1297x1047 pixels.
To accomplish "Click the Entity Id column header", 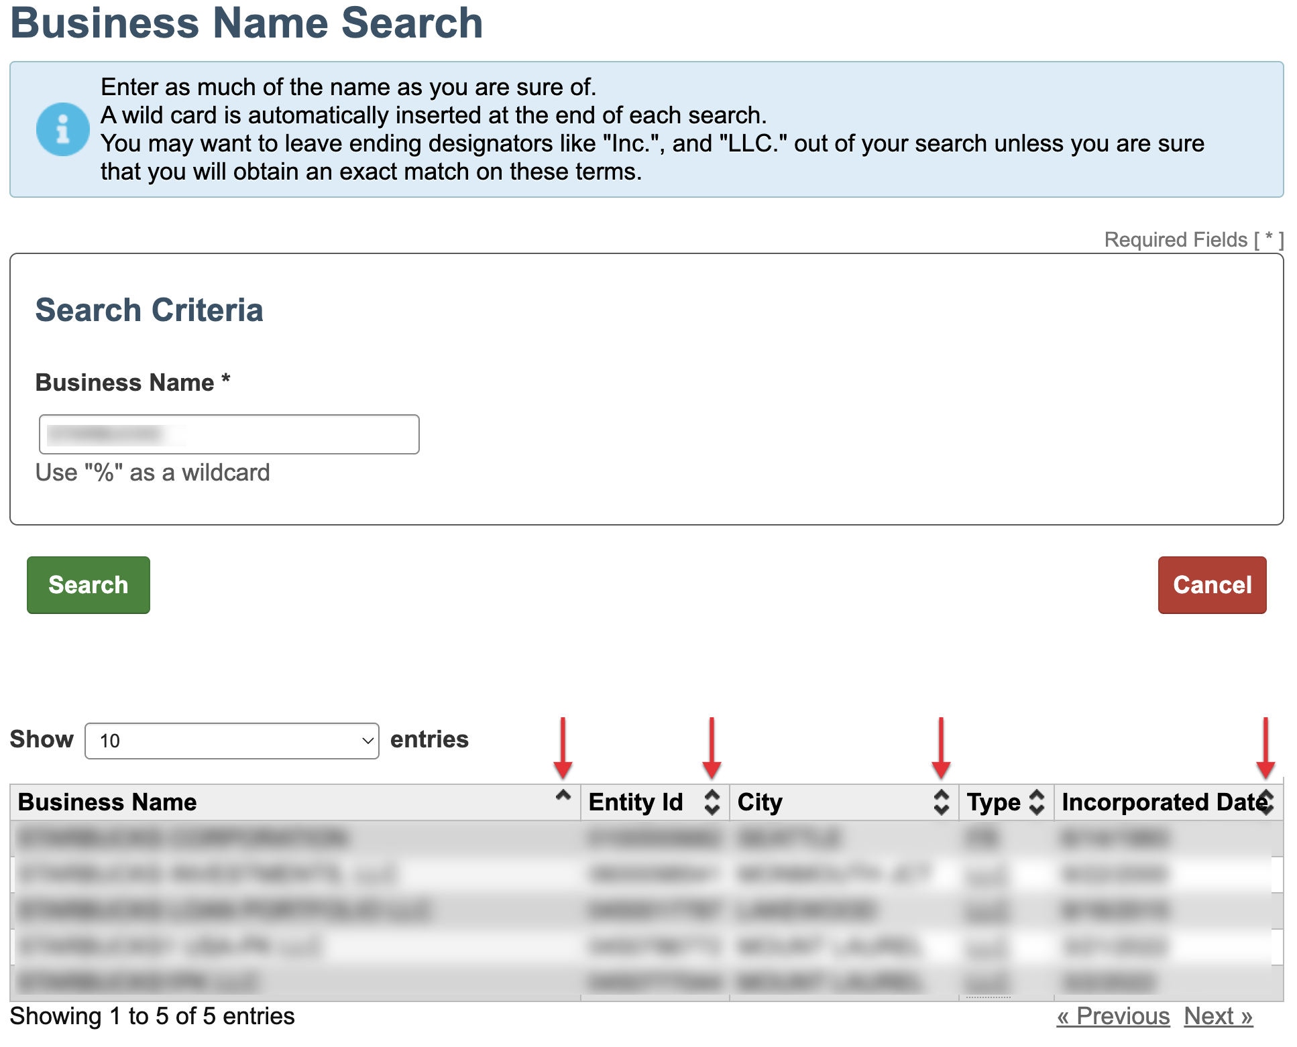I will (x=635, y=802).
